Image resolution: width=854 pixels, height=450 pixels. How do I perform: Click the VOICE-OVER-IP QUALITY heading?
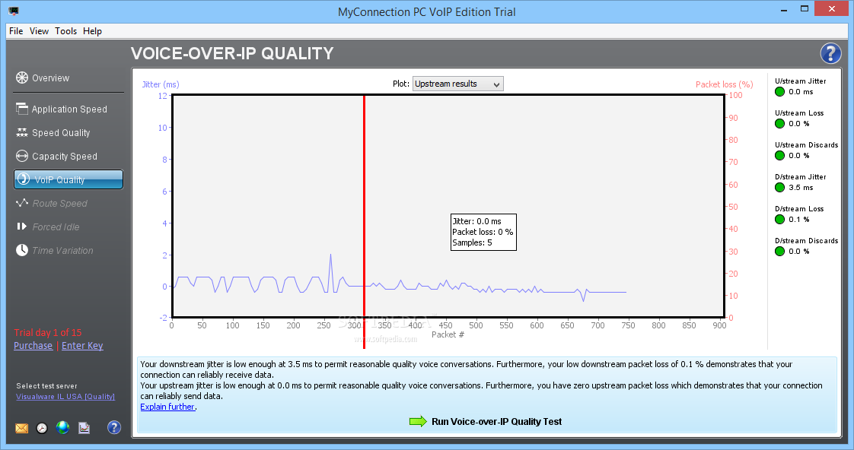click(232, 53)
